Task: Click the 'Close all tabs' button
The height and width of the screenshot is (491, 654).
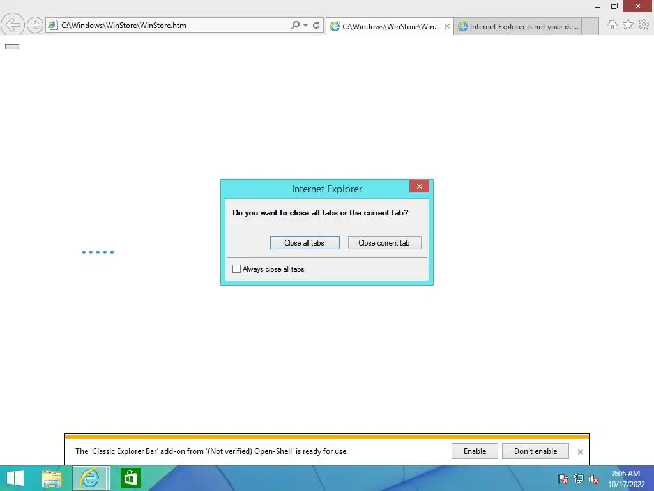Action: [305, 242]
